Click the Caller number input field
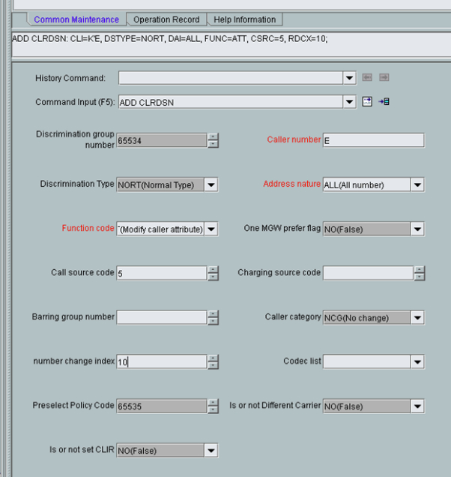Image resolution: width=451 pixels, height=477 pixels. [374, 140]
